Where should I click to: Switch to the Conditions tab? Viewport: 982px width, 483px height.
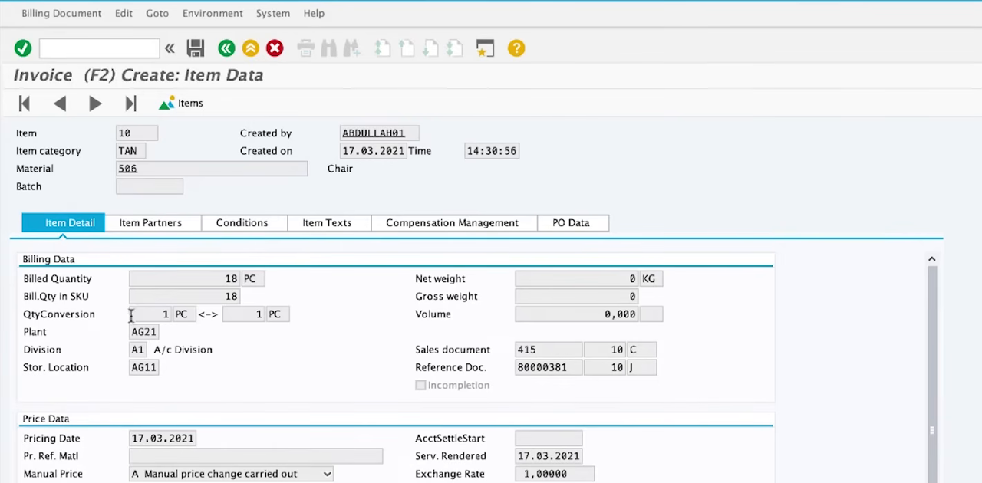(x=244, y=222)
